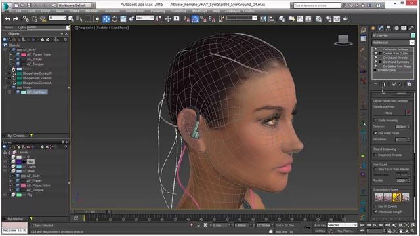Screen dimensions: 420x236
Task: Click the Save File icon in quick access bar
Action: (29, 5)
